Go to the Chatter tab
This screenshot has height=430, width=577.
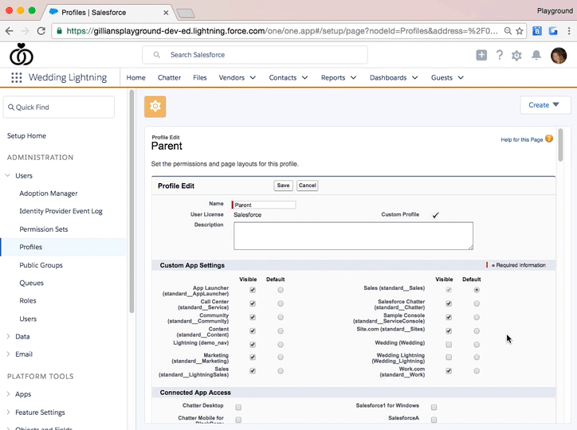[169, 77]
